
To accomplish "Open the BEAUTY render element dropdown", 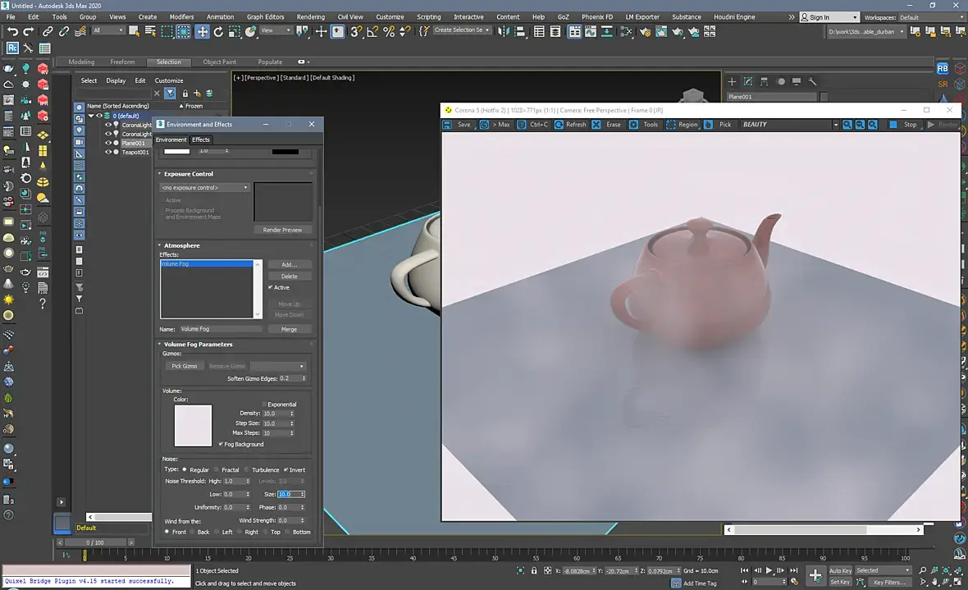I will 835,125.
